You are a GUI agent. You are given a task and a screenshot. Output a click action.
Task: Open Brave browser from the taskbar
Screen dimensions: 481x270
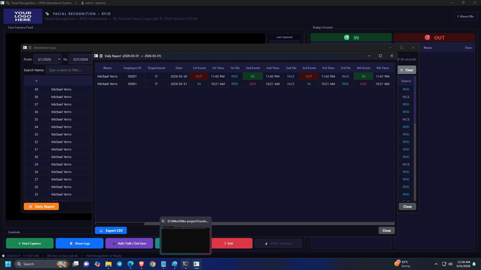pos(141,264)
